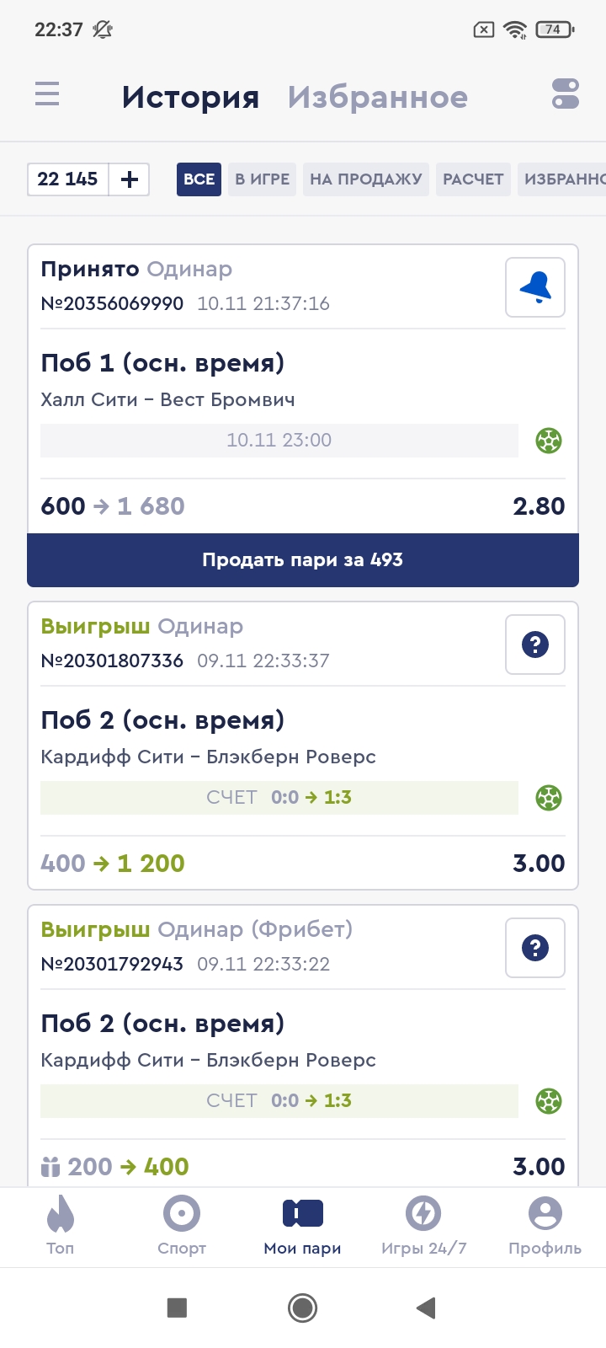Filter bets by НА ПРОДАЖУ
Screen dimensions: 606x1348
[x=366, y=179]
